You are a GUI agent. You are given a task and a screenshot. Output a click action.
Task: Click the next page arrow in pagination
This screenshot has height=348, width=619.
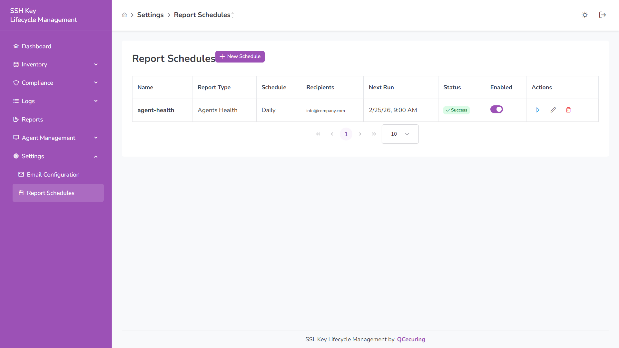click(x=360, y=134)
